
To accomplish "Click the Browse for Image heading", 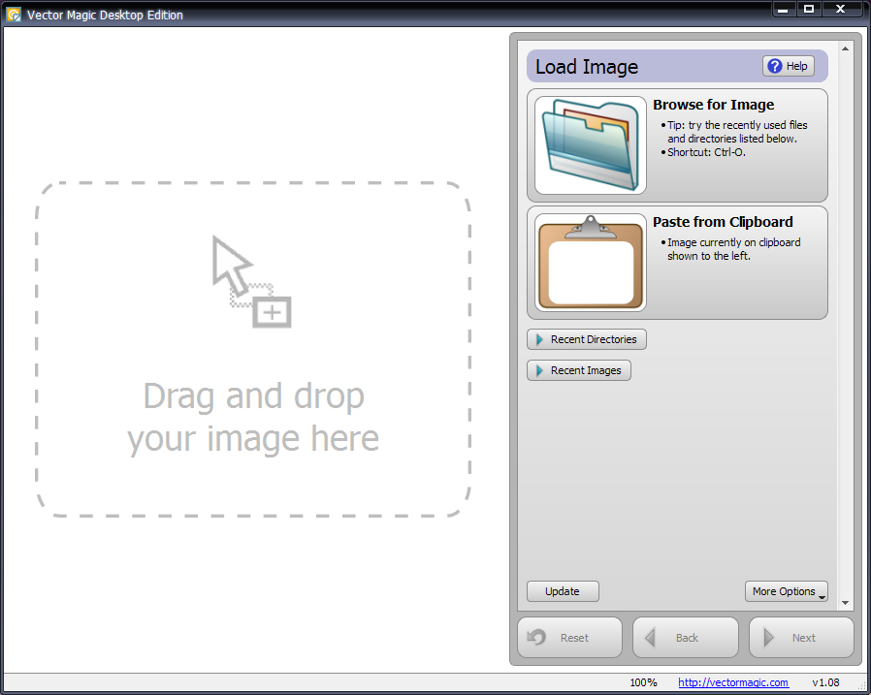I will [713, 105].
